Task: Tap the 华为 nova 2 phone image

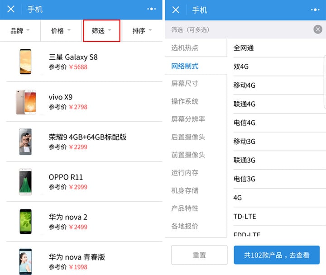Action: [25, 222]
